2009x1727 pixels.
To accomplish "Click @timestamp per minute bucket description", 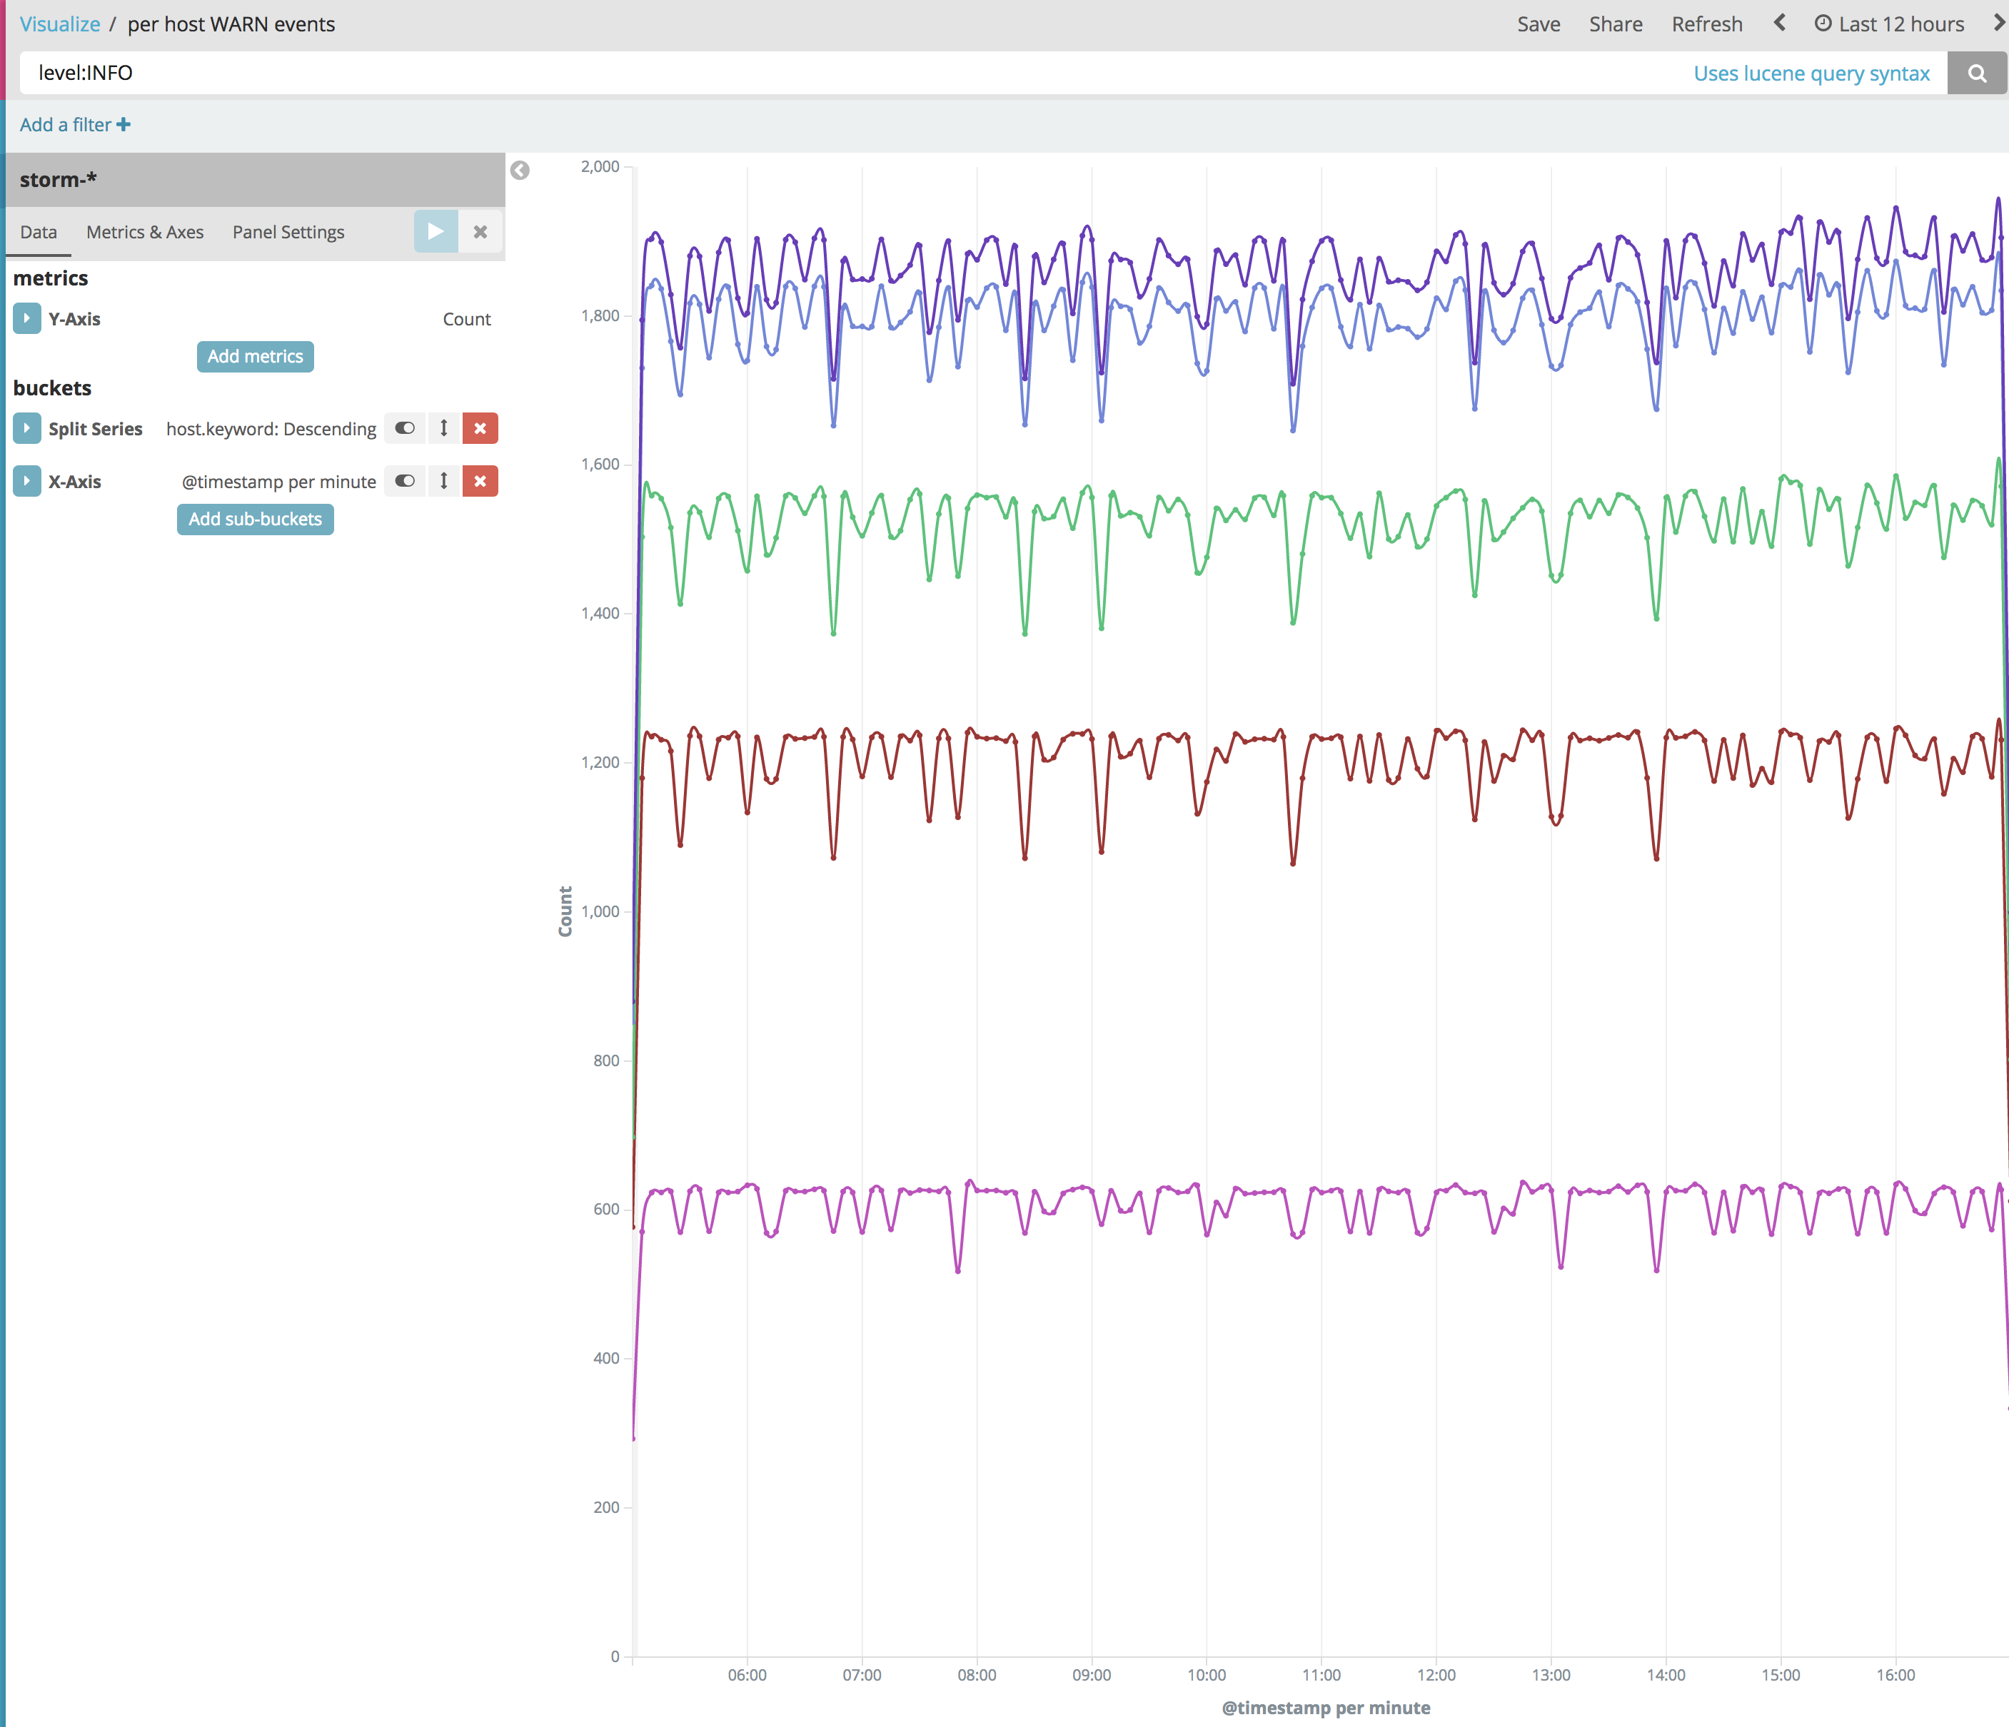I will tap(279, 482).
